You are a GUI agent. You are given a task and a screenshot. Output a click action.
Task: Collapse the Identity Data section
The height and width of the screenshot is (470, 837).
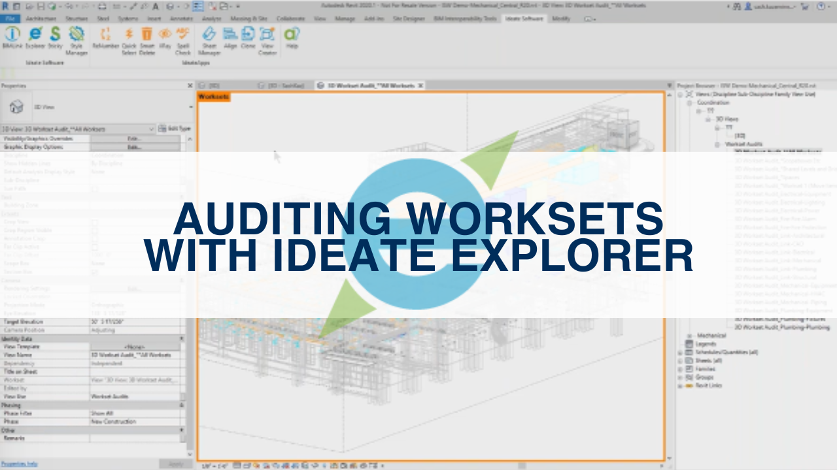(x=182, y=339)
